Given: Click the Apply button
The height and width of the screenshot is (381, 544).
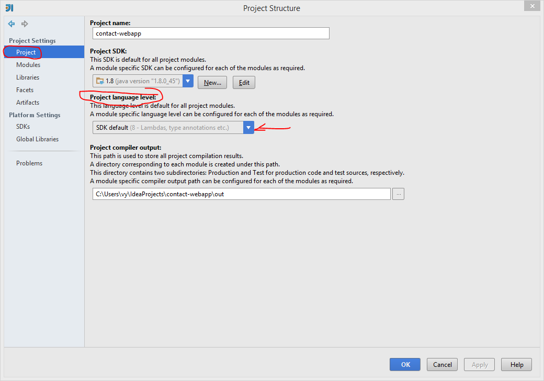Looking at the screenshot, I should click(x=480, y=364).
